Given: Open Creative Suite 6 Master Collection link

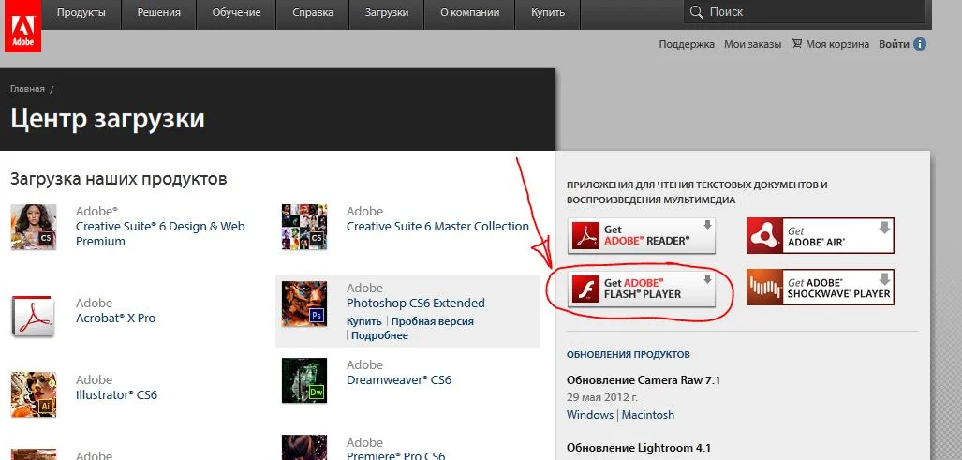Looking at the screenshot, I should 437,227.
